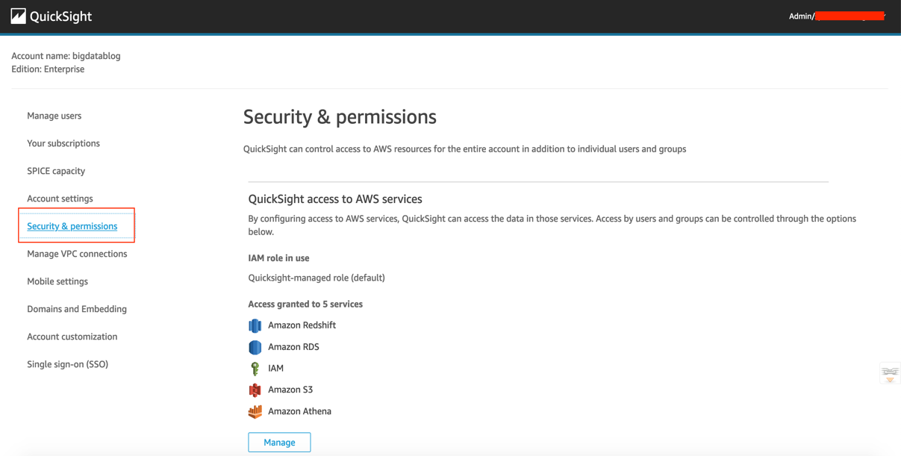Go to Domains and Embedding
Image resolution: width=901 pixels, height=456 pixels.
click(77, 309)
